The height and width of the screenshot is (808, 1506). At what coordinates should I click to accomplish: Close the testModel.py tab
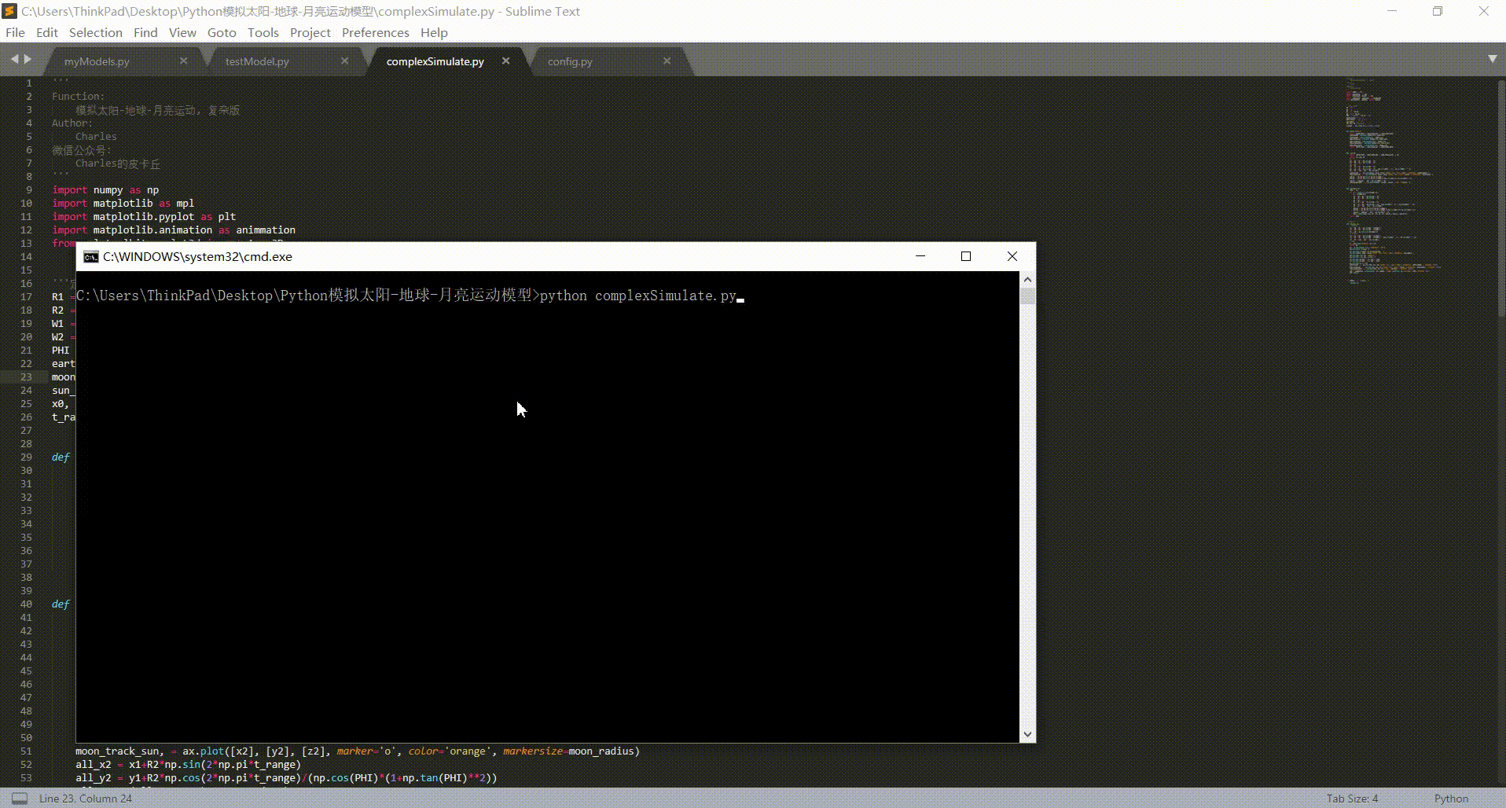pos(345,61)
